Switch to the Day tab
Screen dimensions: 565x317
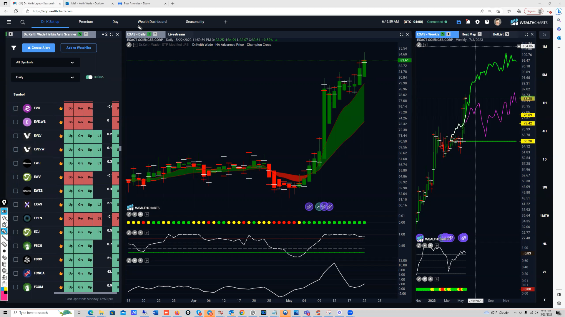pyautogui.click(x=115, y=22)
